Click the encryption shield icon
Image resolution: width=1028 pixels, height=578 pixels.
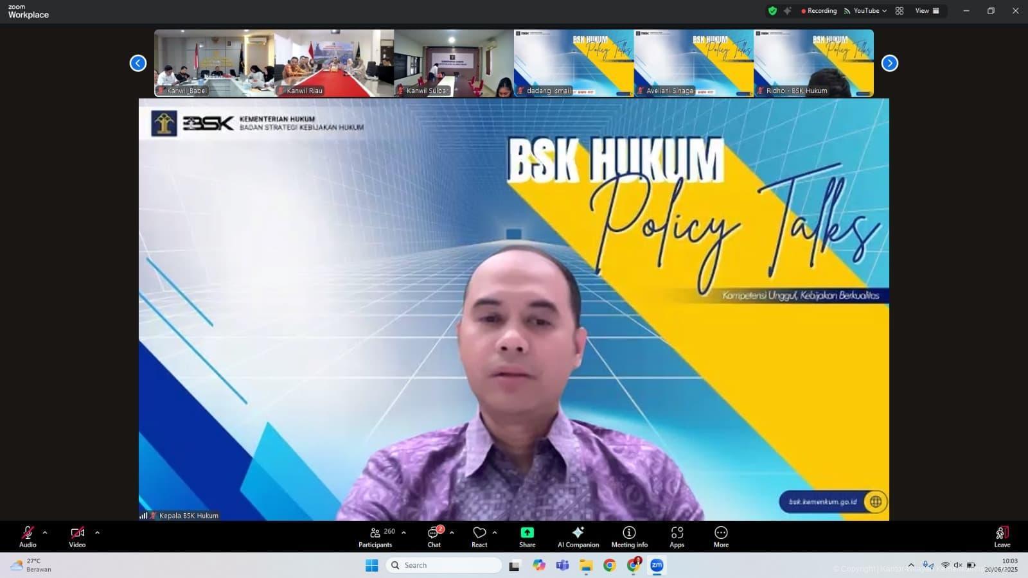[772, 11]
